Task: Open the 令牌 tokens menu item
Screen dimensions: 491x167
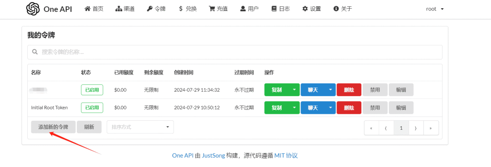Action: pos(156,9)
